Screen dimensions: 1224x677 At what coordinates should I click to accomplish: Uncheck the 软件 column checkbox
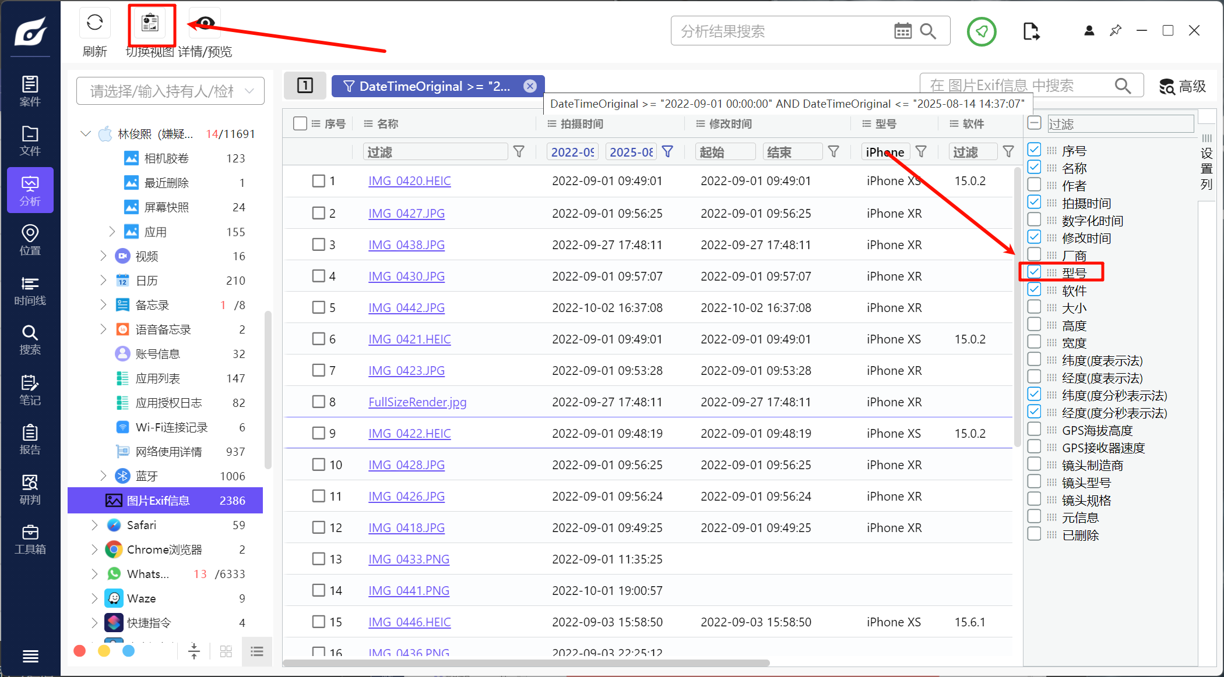pos(1034,290)
